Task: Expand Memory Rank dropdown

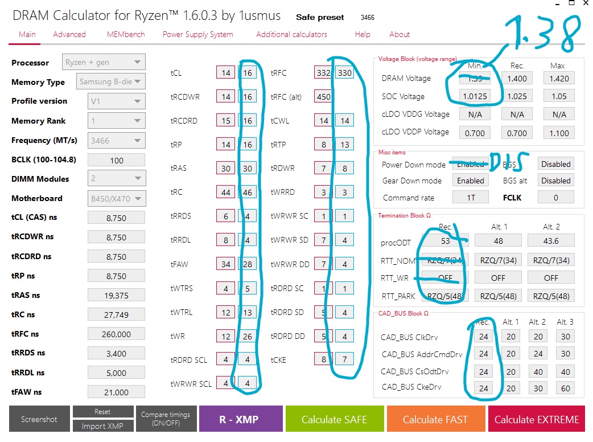Action: 117,121
